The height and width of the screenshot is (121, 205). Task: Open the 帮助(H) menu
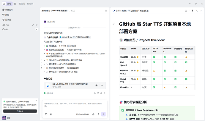[30, 4]
